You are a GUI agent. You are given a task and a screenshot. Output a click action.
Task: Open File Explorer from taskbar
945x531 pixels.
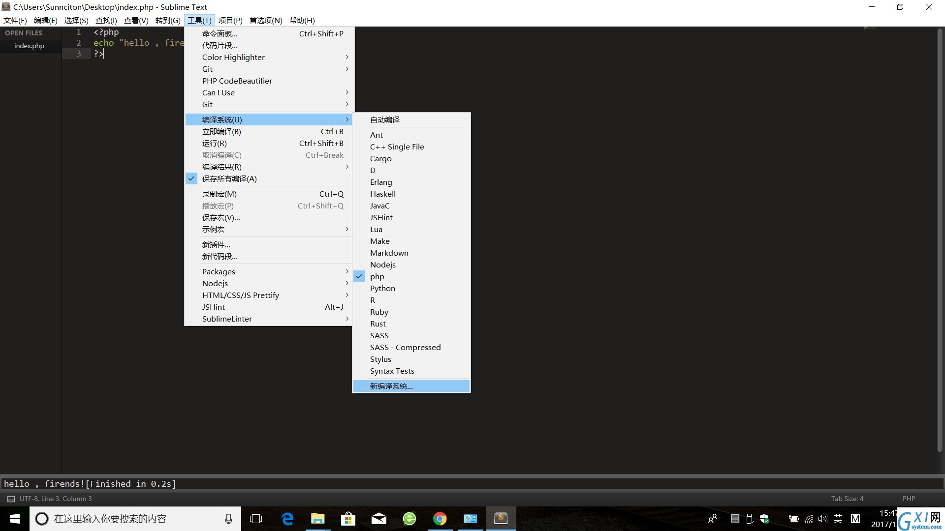pos(318,519)
